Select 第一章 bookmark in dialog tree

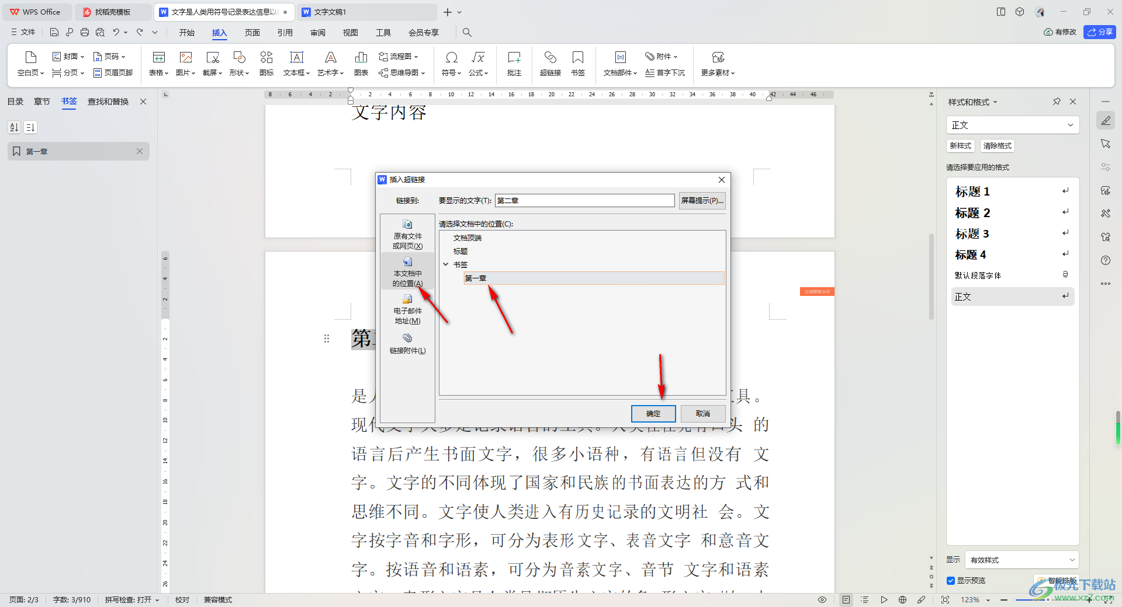click(x=594, y=278)
